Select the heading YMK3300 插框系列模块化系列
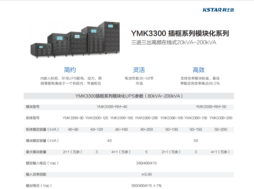254x189 pixels. click(180, 33)
